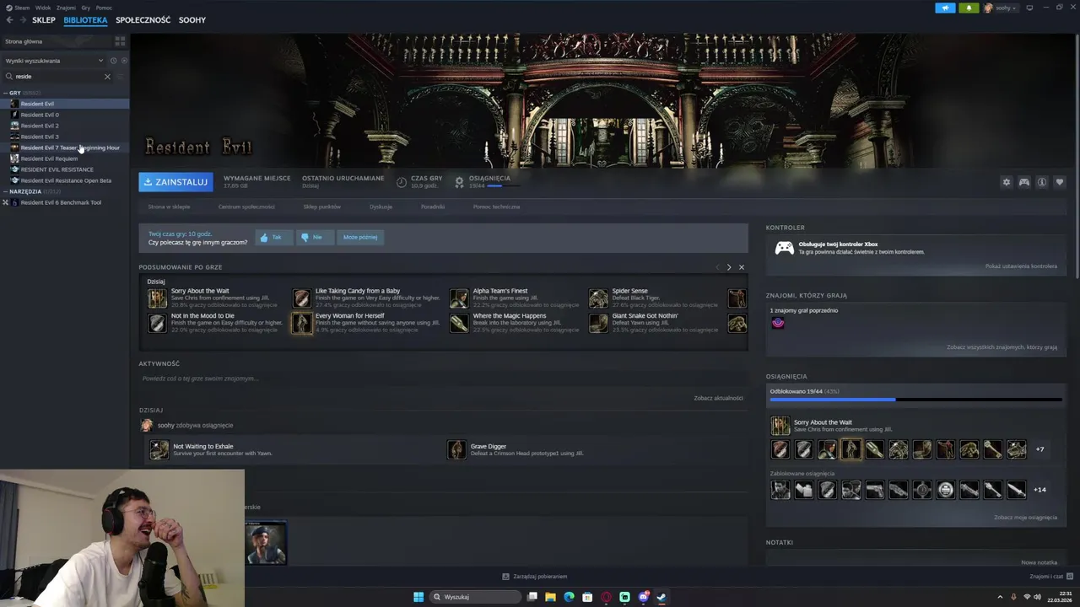The height and width of the screenshot is (607, 1080).
Task: Click the Xbox controller icon in Kontroler panel
Action: coord(785,248)
